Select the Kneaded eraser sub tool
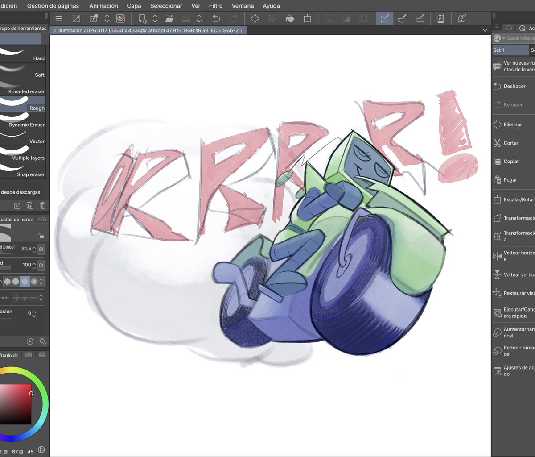Viewport: 535px width, 457px height. point(23,87)
